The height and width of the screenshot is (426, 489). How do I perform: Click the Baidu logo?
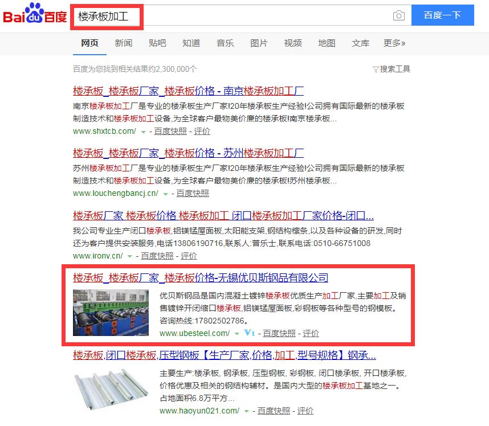tap(35, 13)
